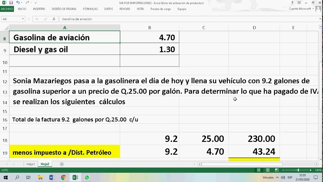Select cell with Diesel y gas oil

(65, 49)
